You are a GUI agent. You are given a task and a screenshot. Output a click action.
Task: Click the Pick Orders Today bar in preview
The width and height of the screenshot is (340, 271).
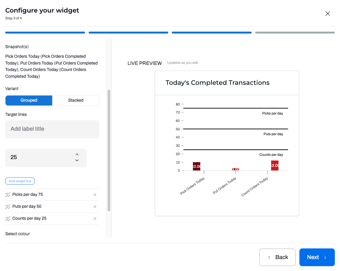197,166
